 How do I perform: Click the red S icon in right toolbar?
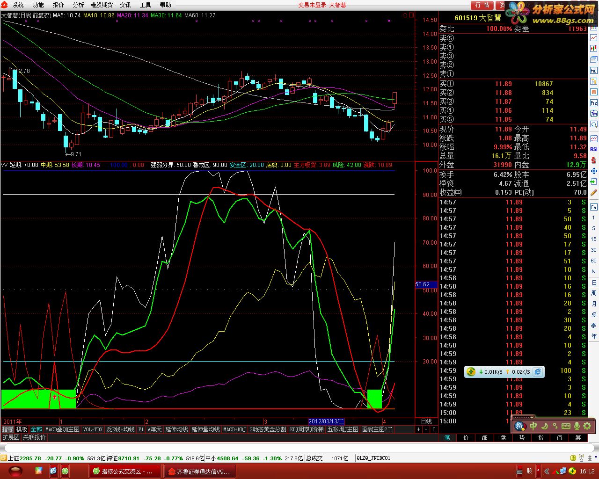click(594, 160)
